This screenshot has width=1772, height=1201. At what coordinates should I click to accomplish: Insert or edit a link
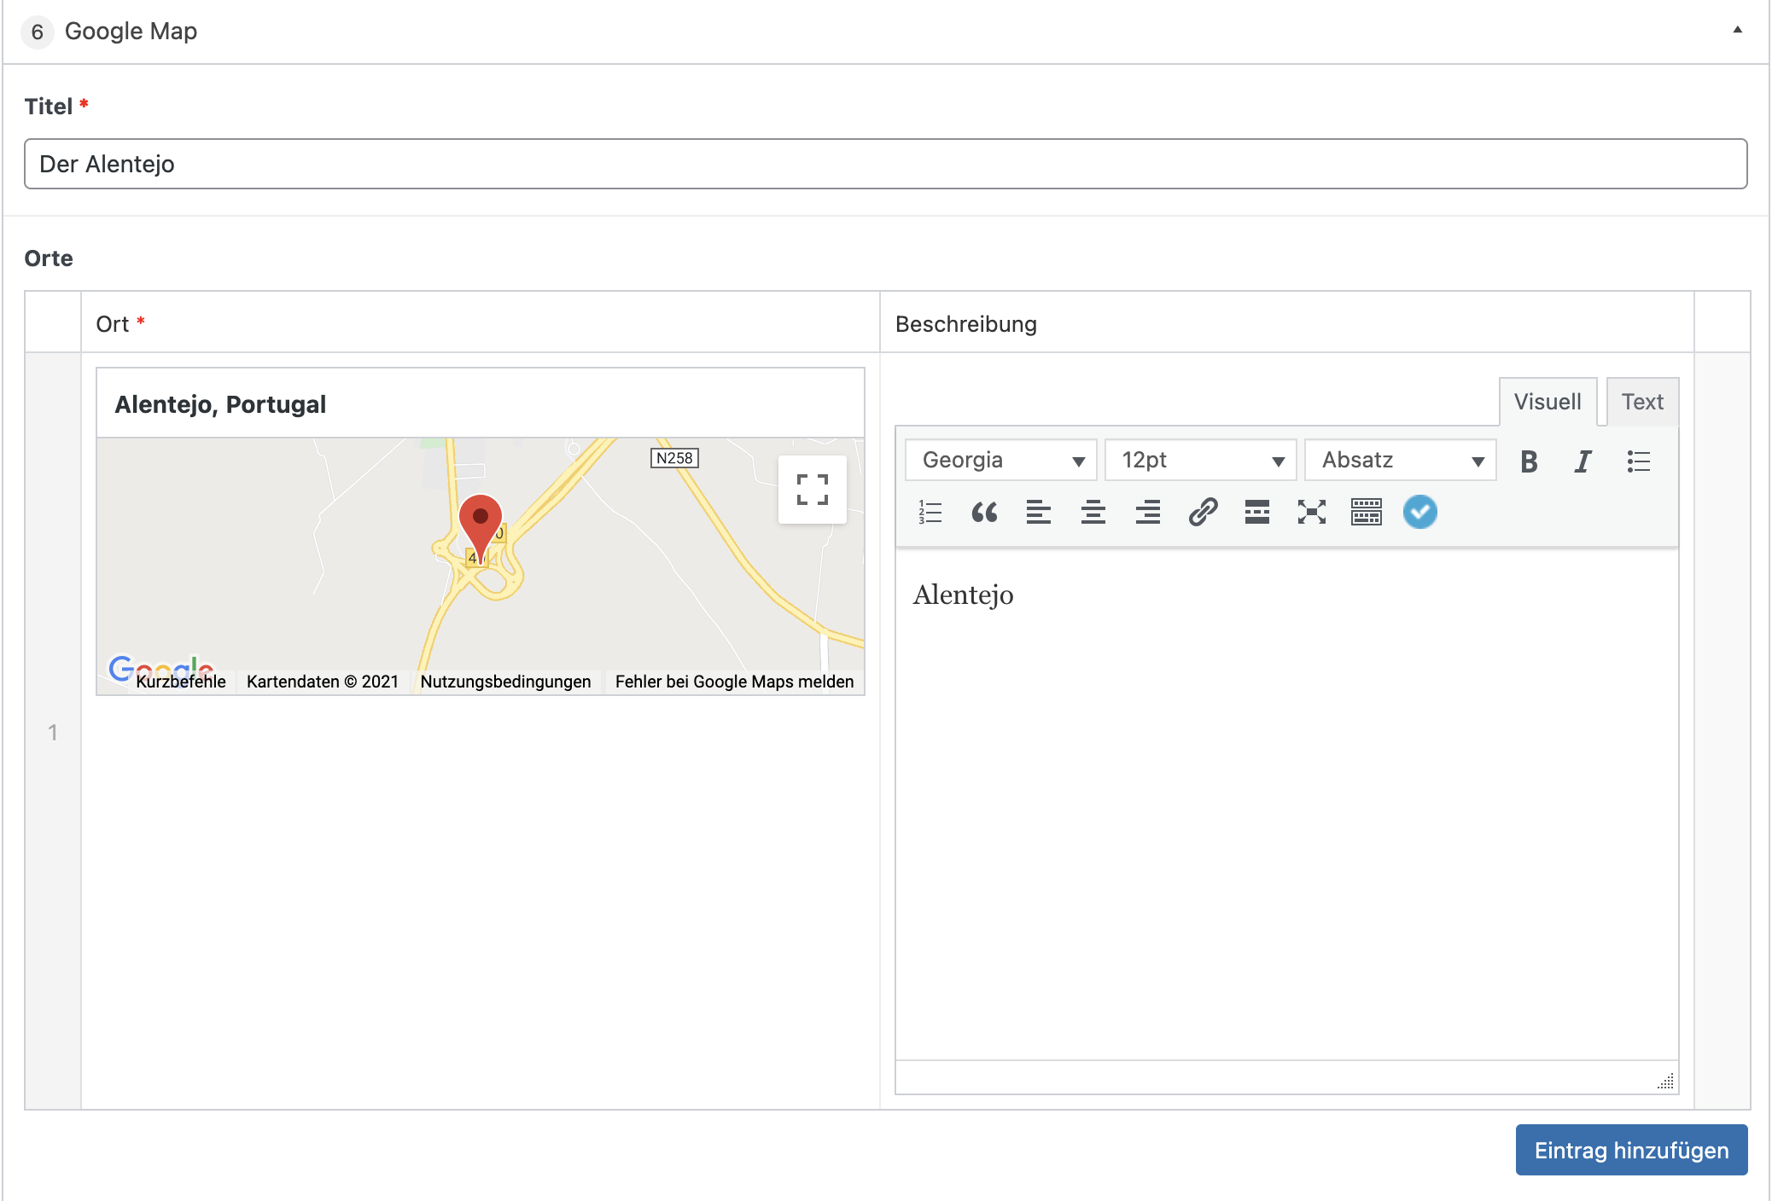click(1203, 512)
